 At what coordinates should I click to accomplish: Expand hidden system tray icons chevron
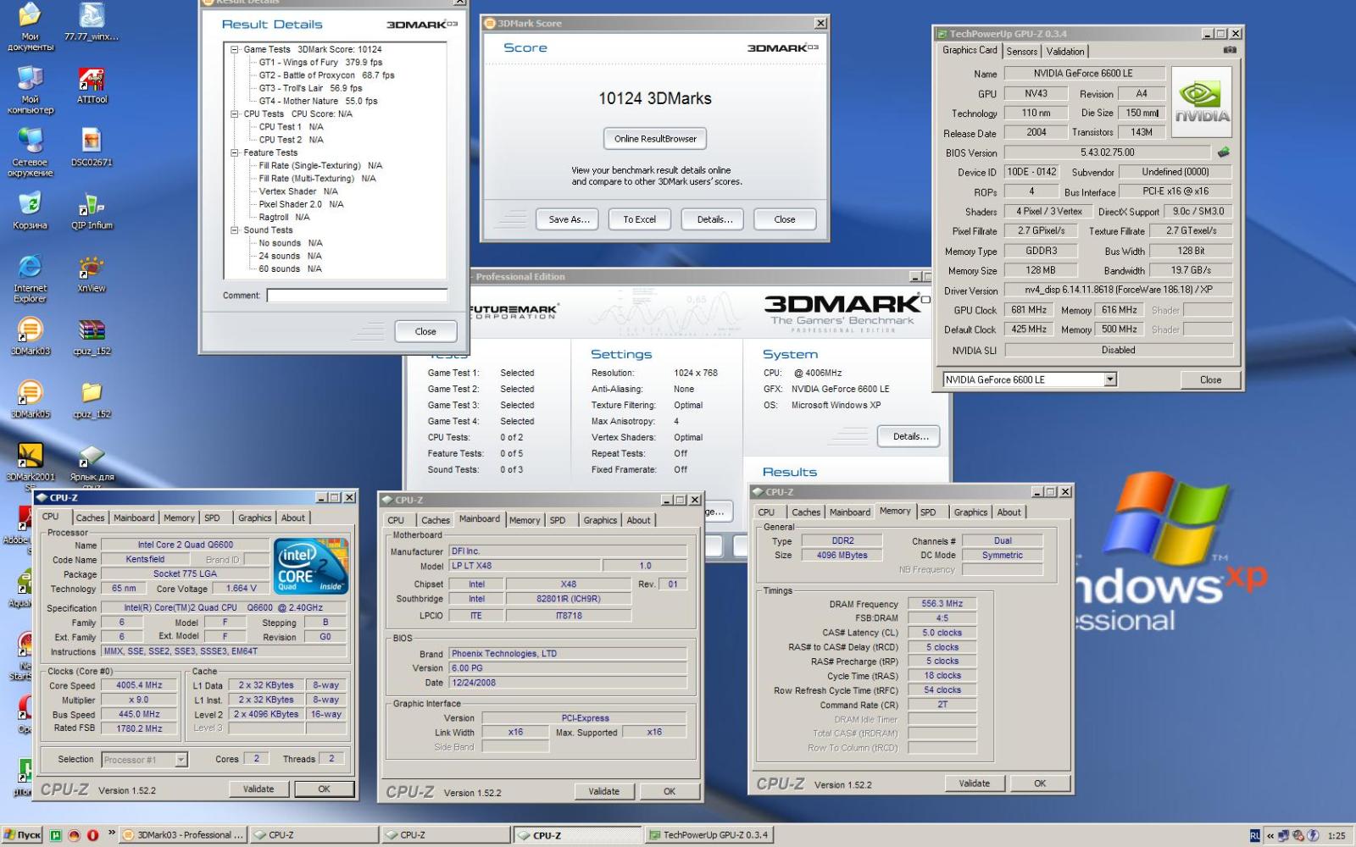pos(1270,836)
